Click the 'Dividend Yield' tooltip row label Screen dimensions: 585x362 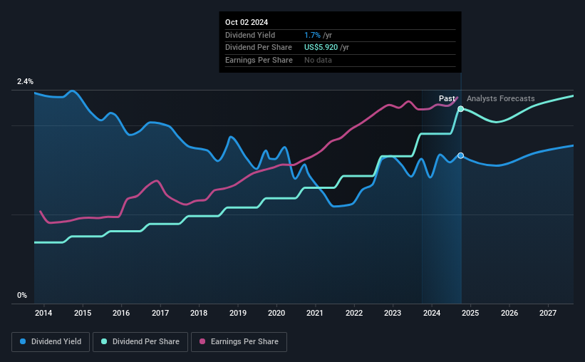[250, 35]
